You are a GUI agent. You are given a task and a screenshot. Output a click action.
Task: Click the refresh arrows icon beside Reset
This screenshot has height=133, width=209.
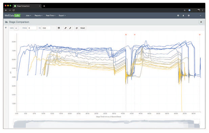point(77,28)
